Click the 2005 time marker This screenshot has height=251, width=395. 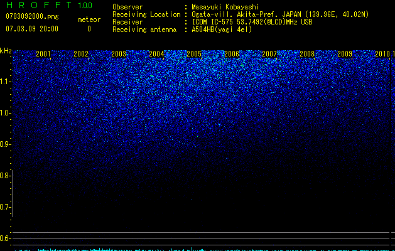194,54
